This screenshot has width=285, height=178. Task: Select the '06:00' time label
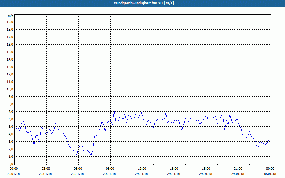78,169
